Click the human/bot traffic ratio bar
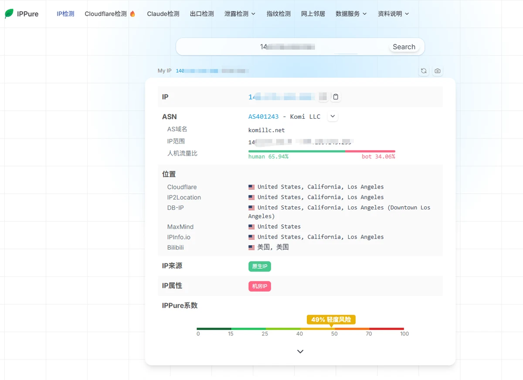 (322, 151)
